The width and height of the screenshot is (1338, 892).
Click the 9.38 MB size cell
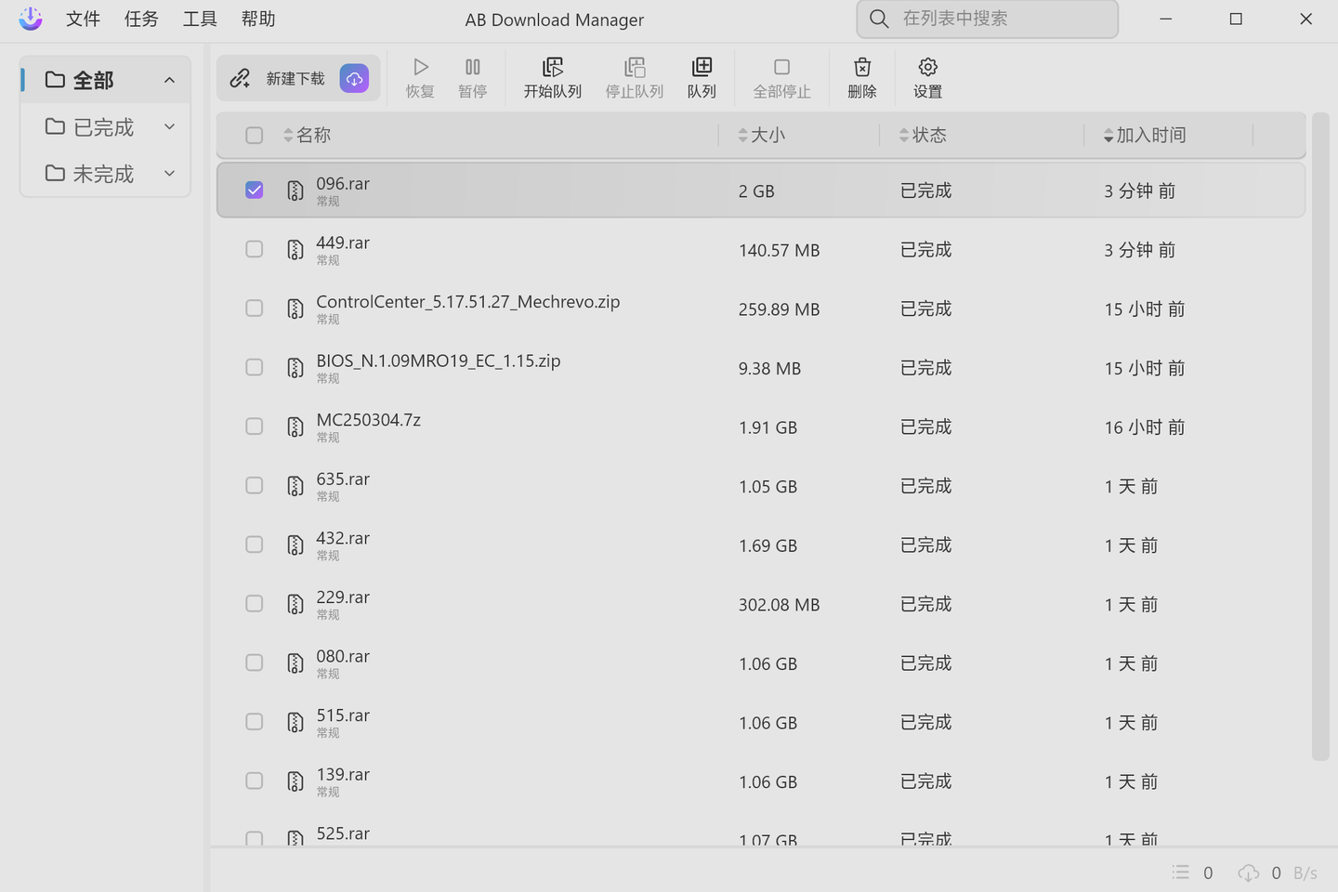[769, 369]
